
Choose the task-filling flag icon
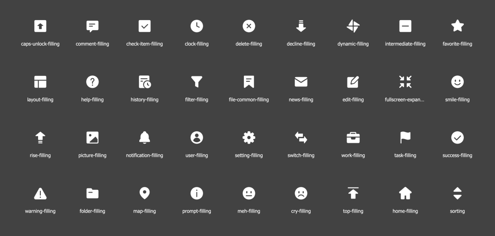click(405, 137)
